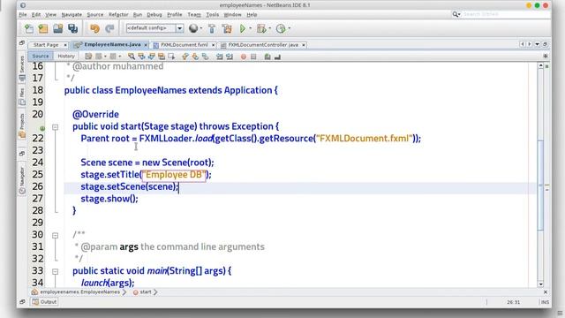Switch editor to Source view
Viewport: 565px width, 318px height.
tap(41, 56)
